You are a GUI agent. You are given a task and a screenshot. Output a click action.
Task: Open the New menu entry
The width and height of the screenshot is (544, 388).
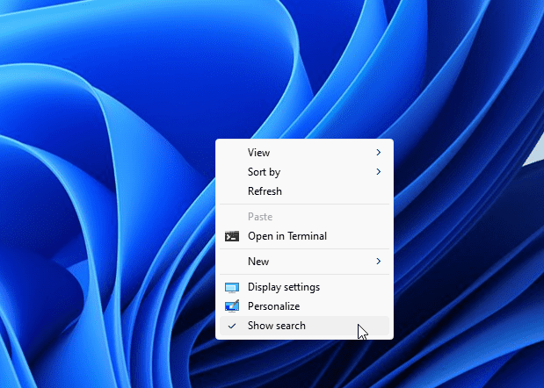click(x=258, y=262)
